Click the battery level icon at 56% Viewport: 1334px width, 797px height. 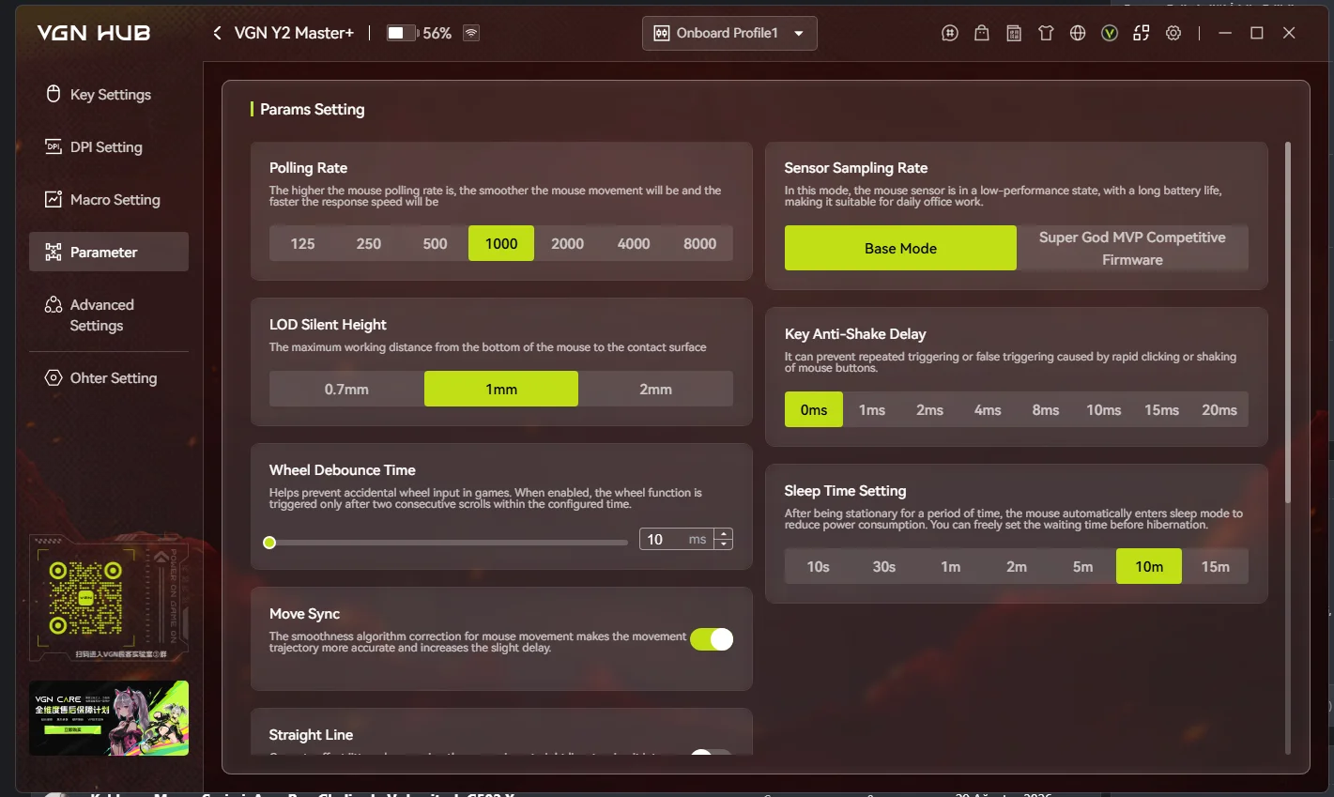403,33
